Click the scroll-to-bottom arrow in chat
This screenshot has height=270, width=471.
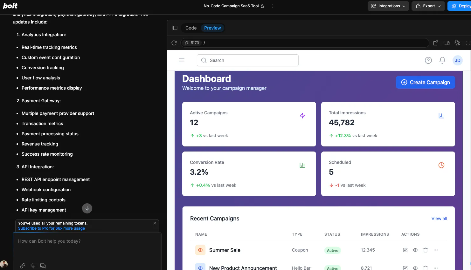point(87,208)
